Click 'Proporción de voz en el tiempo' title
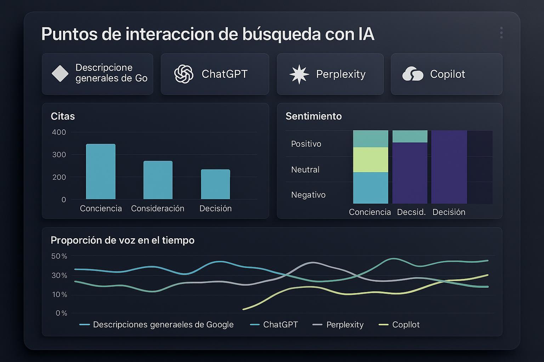Screen dimensions: 544x362 pyautogui.click(x=123, y=240)
